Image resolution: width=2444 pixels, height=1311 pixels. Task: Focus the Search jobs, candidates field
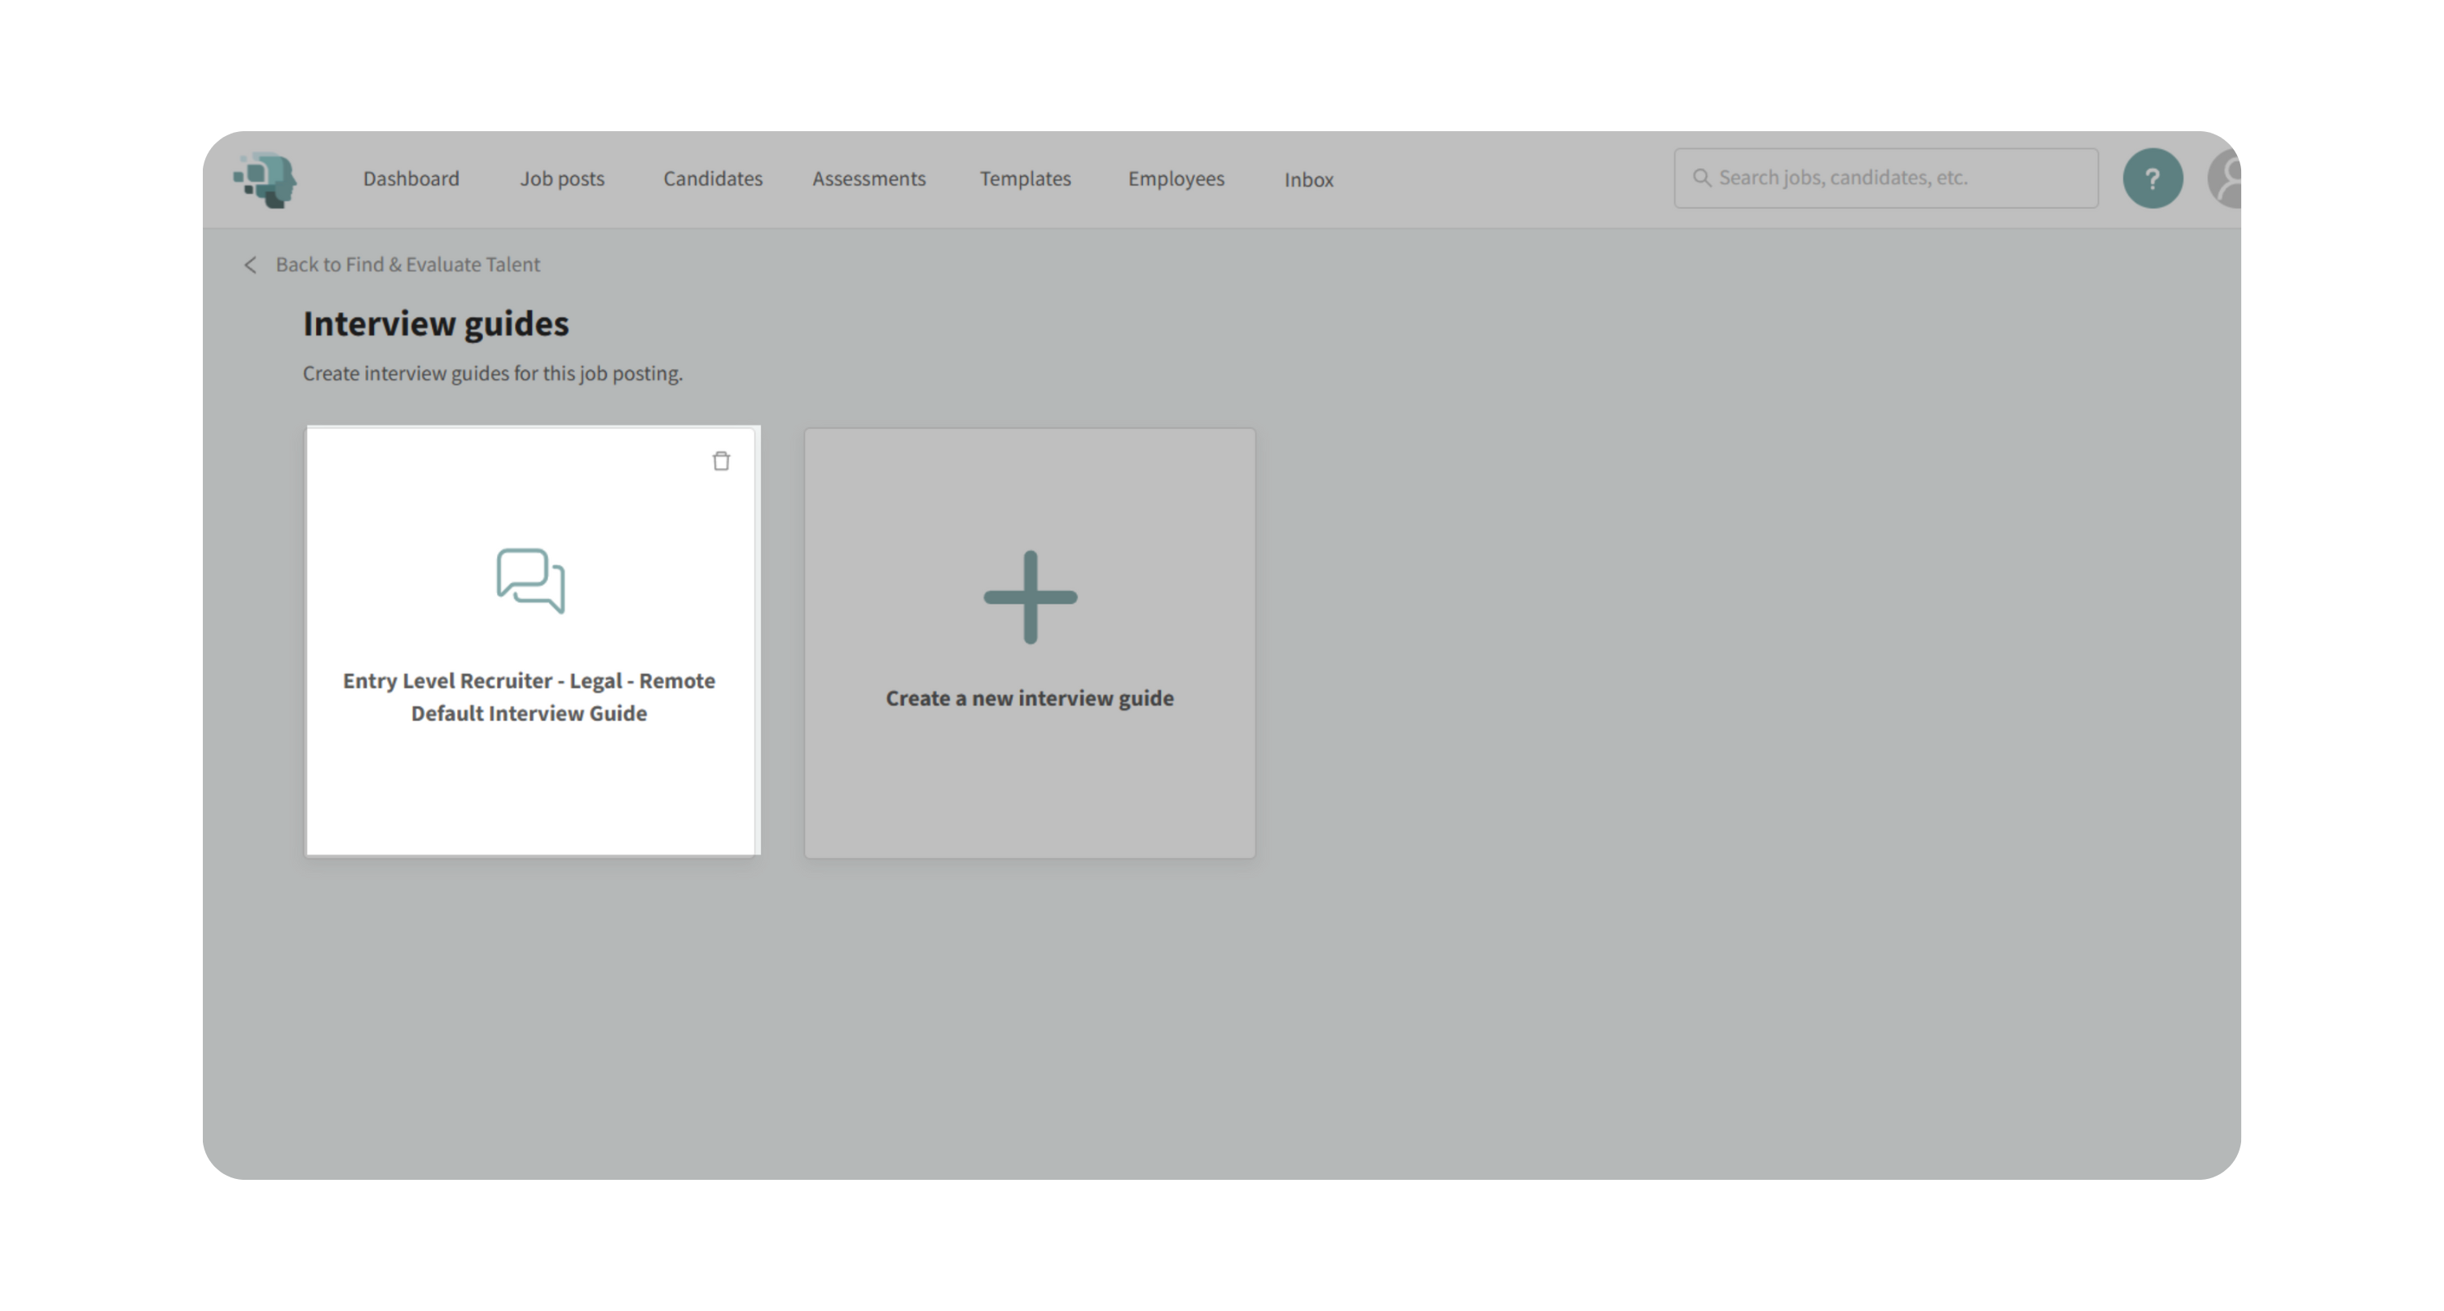coord(1897,178)
